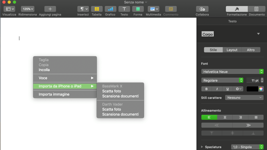This screenshot has height=150, width=267.
Task: Click the Aggiungi pagina plus icon
Action: (x=50, y=9)
